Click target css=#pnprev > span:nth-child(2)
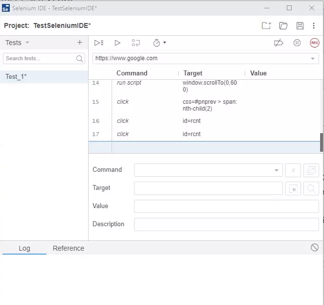Image resolution: width=324 pixels, height=305 pixels. click(210, 105)
